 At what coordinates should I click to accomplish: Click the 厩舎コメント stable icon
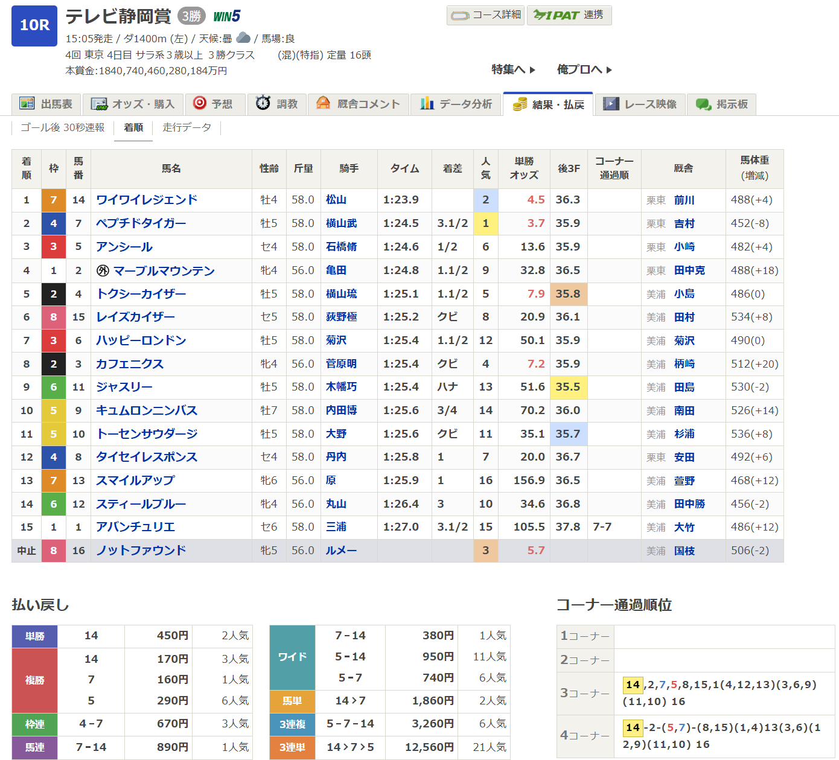click(x=324, y=103)
